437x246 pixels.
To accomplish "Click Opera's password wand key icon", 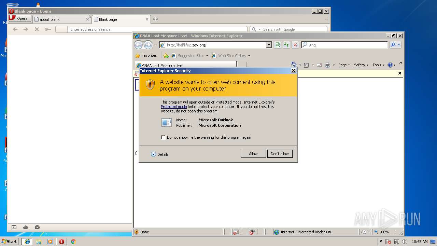I will pos(48,29).
